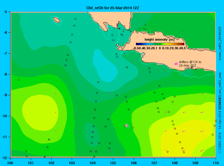Click the x-axis tick label 107
This screenshot has height=166, width=224.
point(154,163)
